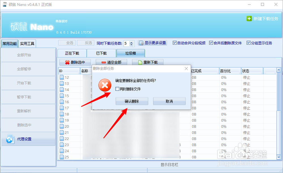Viewport: 283px width, 173px height.
Task: Confirm deletion with 确认删除 button
Action: pos(132,101)
